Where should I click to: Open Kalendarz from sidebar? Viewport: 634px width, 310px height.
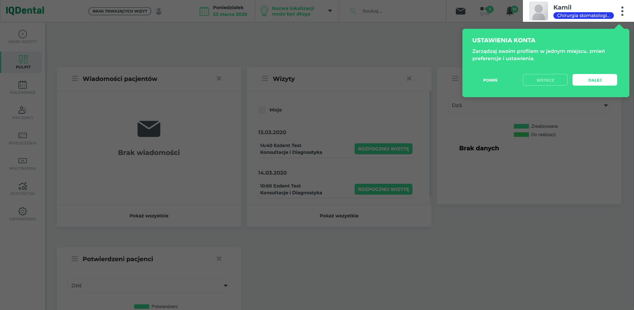pos(22,88)
